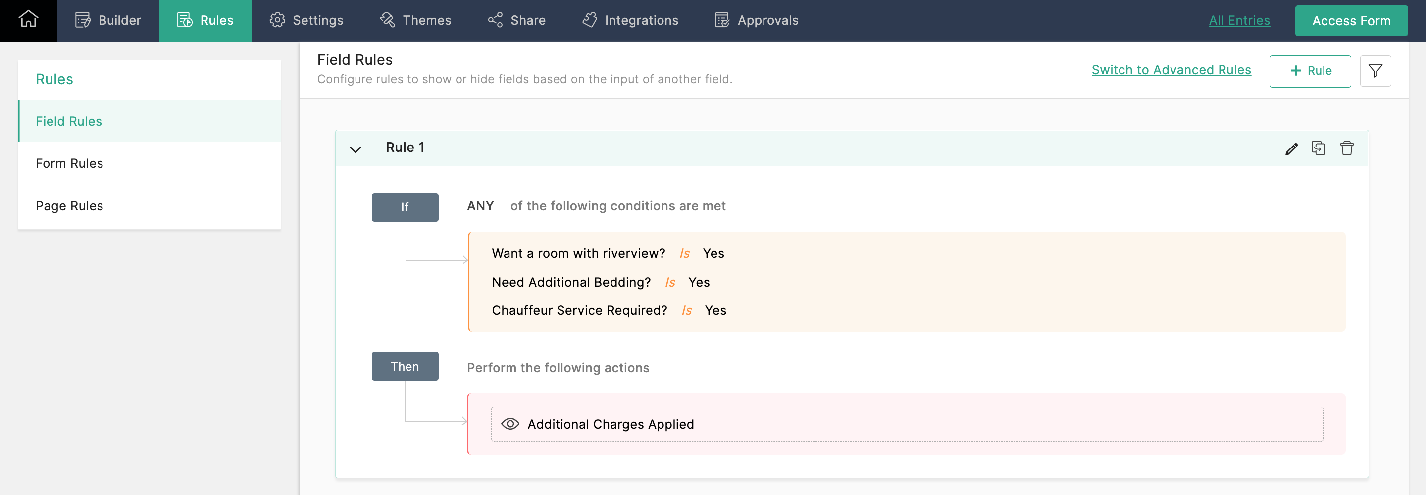Open the Approvals tab
The image size is (1426, 495).
[x=756, y=20]
